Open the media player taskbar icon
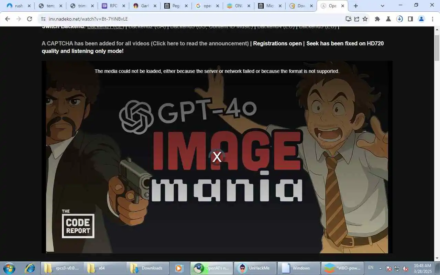Screen dimensions: 440x275 pos(179,268)
